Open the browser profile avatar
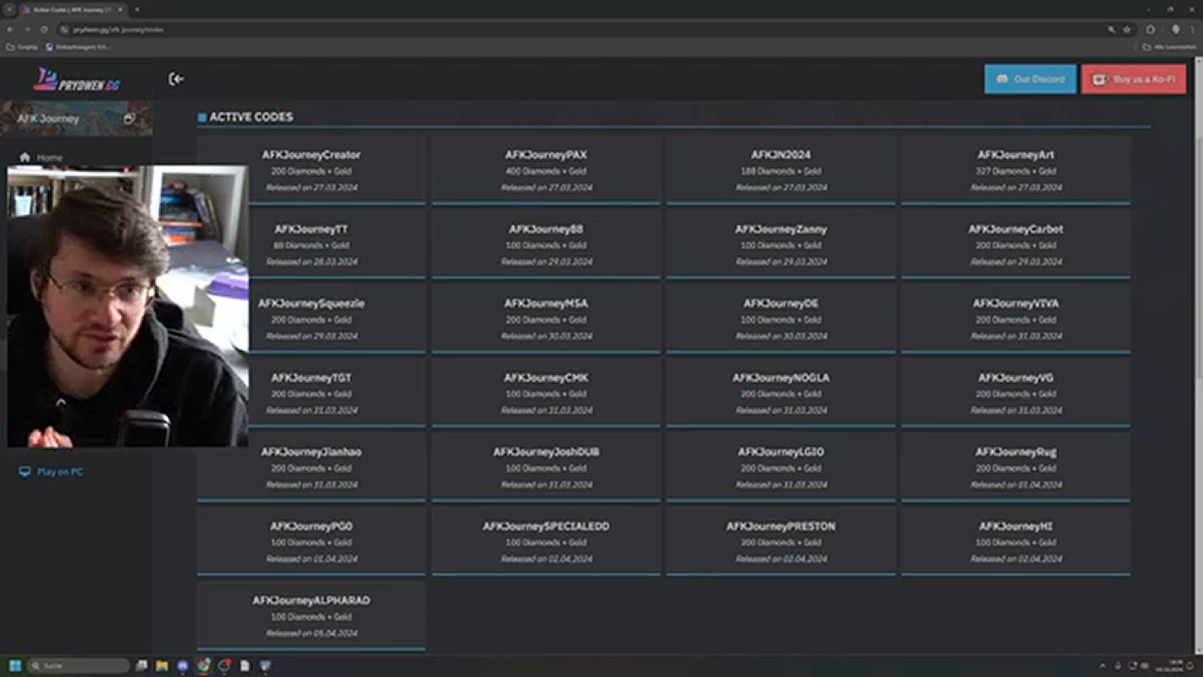Screen dimensions: 1203x677 1175,29
